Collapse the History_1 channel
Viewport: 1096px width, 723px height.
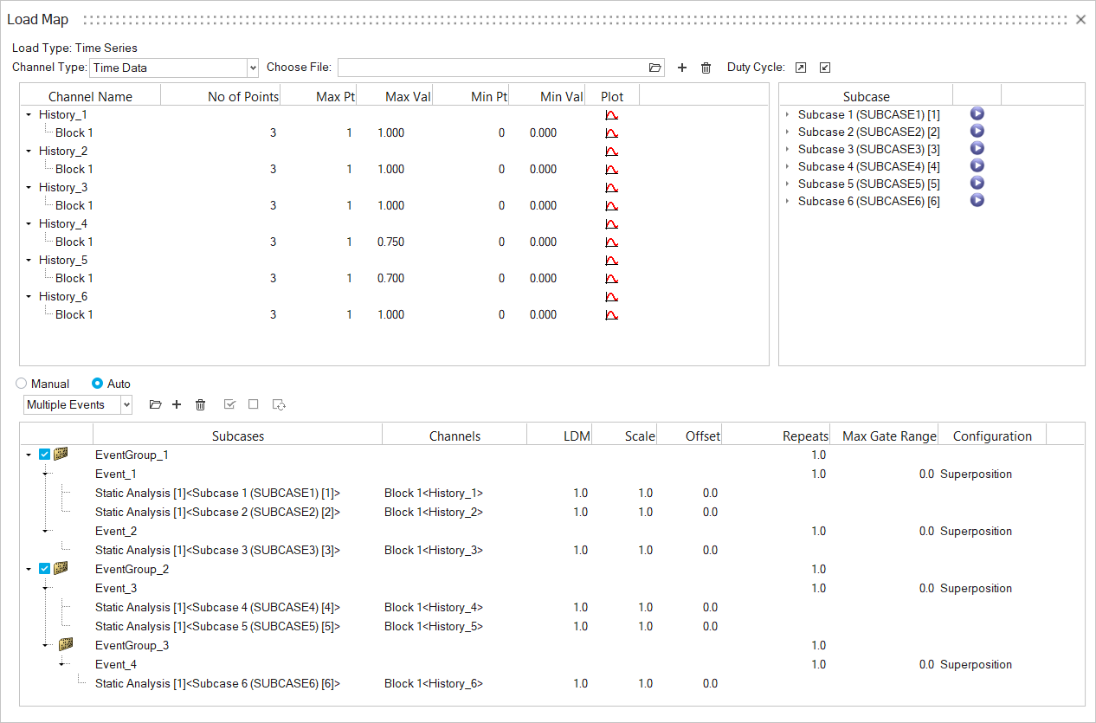click(x=29, y=114)
